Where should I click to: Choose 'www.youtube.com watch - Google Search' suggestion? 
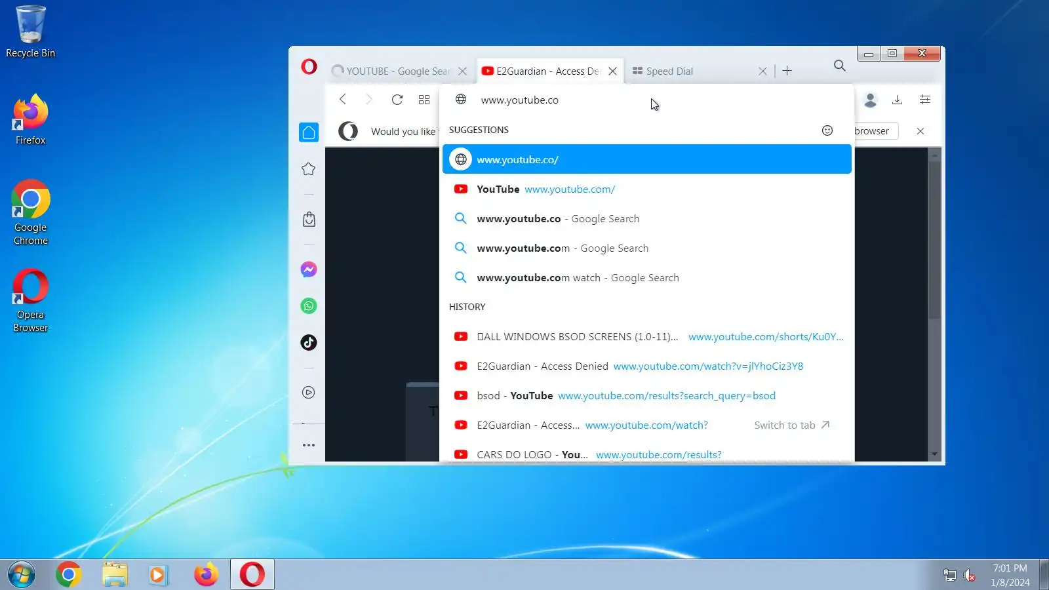click(x=647, y=278)
